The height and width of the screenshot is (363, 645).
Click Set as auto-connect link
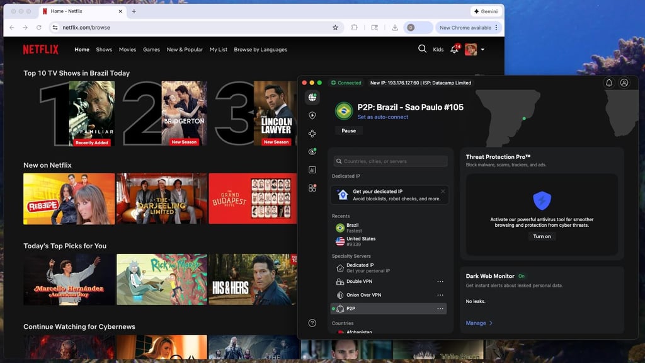click(x=382, y=117)
